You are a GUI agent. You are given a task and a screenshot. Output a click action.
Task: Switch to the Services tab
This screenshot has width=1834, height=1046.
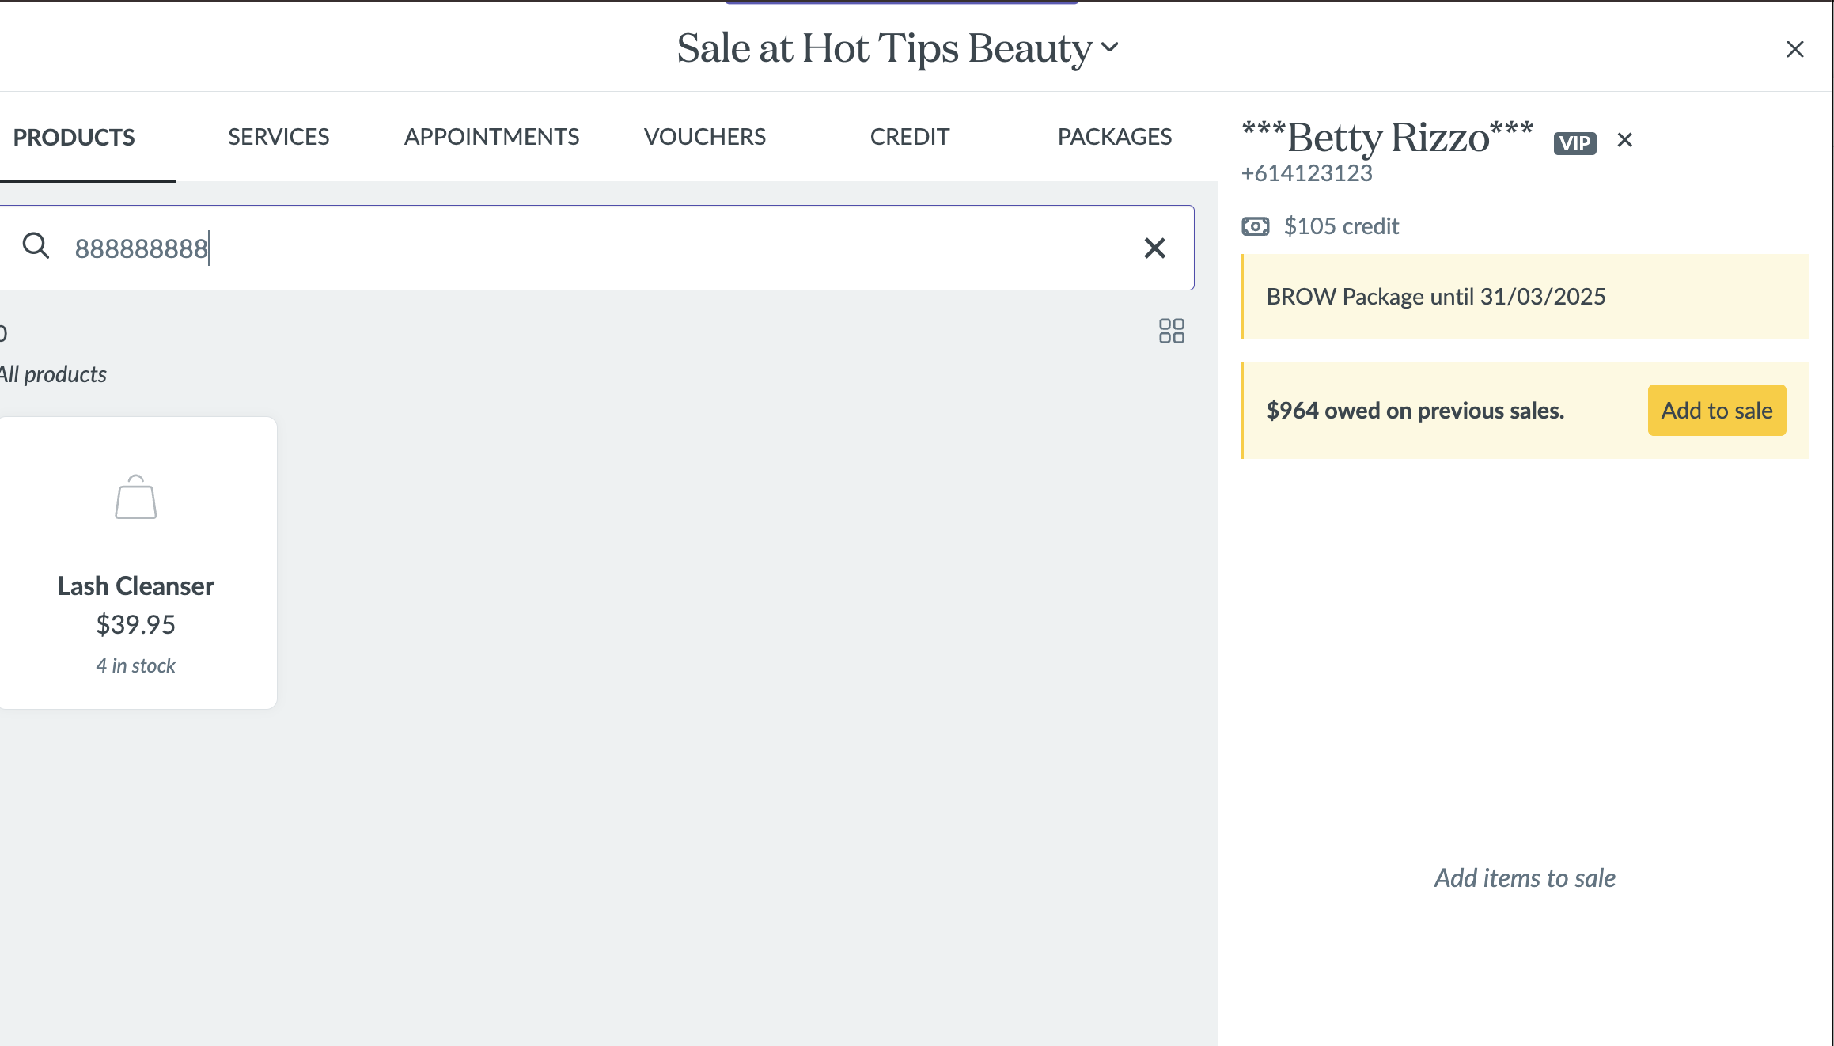pos(279,136)
